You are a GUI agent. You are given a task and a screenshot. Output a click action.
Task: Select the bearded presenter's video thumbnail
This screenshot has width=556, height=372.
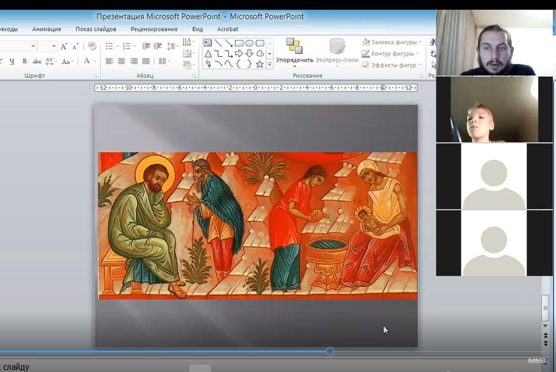pos(494,43)
